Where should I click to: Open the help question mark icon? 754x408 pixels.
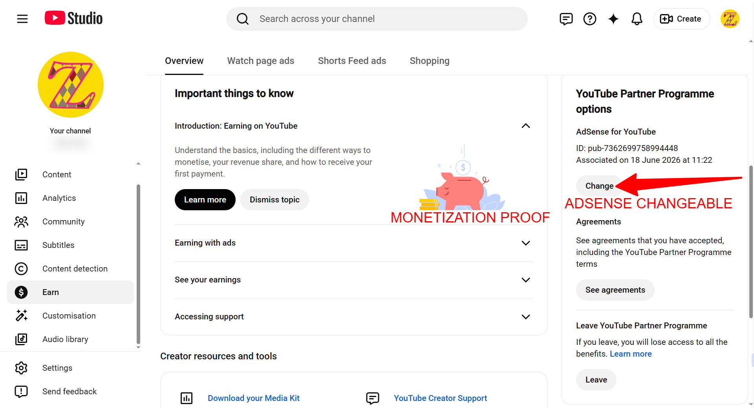[589, 19]
